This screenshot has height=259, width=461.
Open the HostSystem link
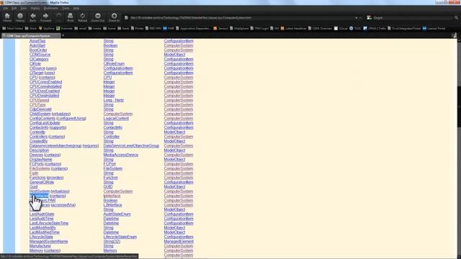pos(40,191)
